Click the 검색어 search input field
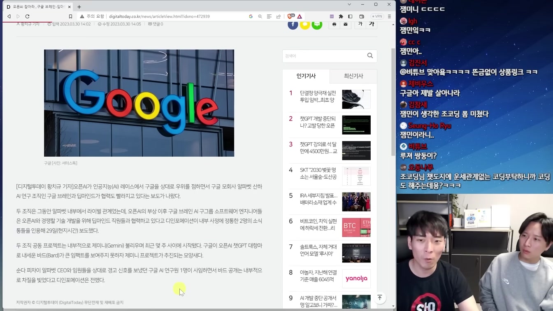The width and height of the screenshot is (553, 311). (323, 56)
